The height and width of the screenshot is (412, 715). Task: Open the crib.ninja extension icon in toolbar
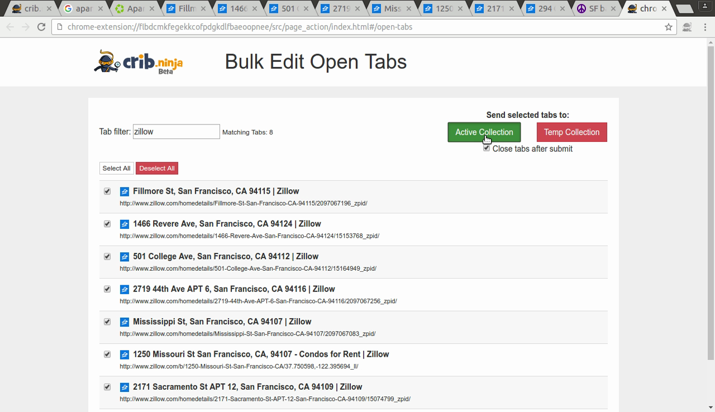(x=687, y=27)
